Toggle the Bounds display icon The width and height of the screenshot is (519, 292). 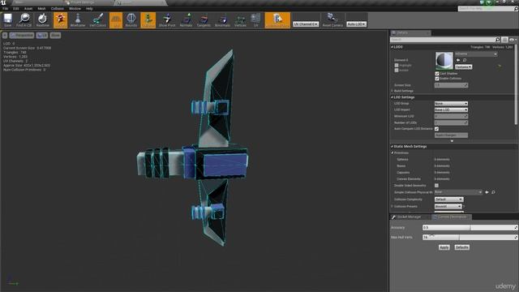131,19
